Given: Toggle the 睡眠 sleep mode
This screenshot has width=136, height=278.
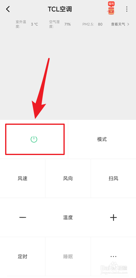Looking at the screenshot, I should point(68,256).
